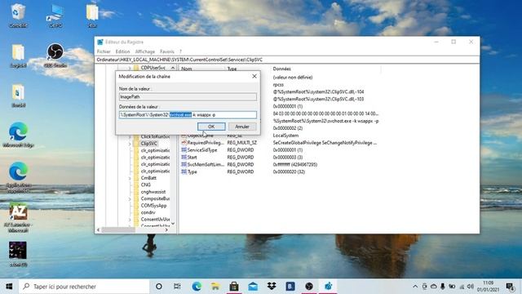Open the notification center icon
The image size is (522, 294).
[x=510, y=287]
